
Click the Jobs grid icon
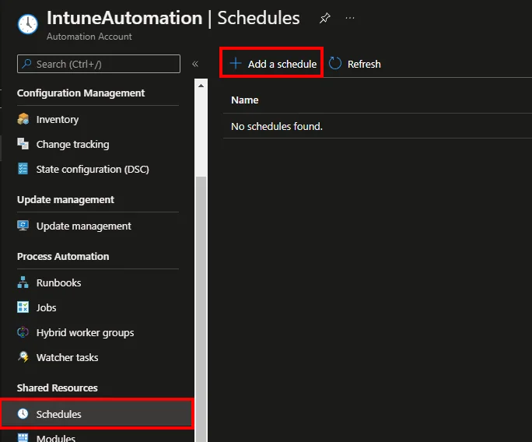[23, 307]
